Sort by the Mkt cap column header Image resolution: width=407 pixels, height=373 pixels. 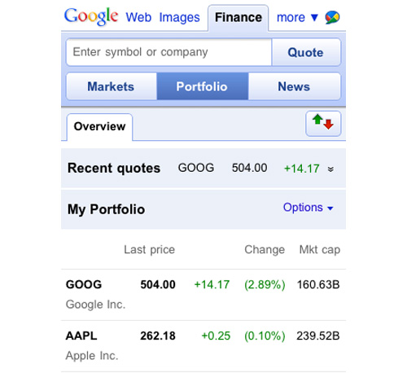coord(319,250)
